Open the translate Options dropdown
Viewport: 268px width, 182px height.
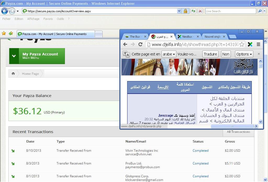coord(244,54)
